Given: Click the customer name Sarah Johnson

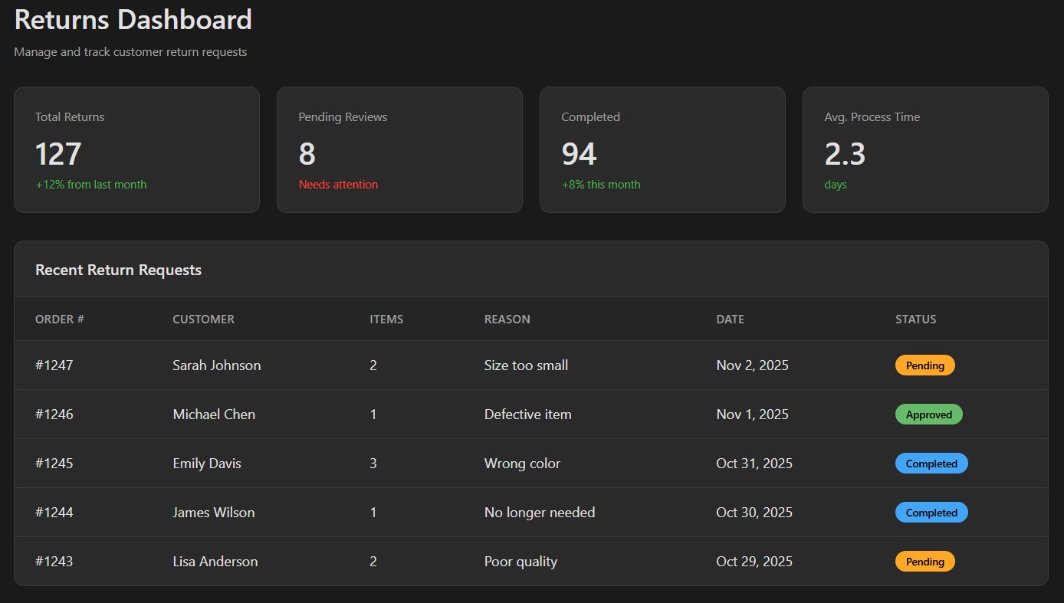Looking at the screenshot, I should click(217, 365).
